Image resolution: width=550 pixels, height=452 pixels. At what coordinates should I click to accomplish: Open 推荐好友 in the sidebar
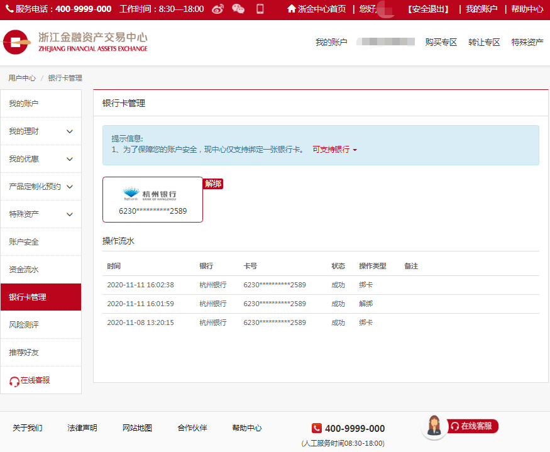(41, 352)
